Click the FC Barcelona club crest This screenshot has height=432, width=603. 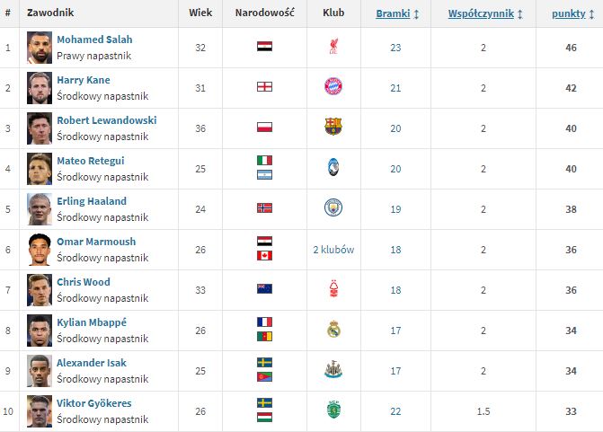click(333, 128)
